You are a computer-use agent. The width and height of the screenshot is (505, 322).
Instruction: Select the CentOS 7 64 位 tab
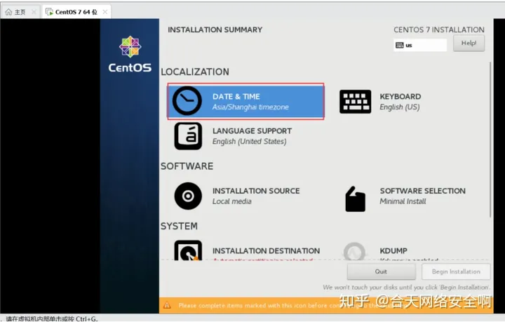pos(76,12)
